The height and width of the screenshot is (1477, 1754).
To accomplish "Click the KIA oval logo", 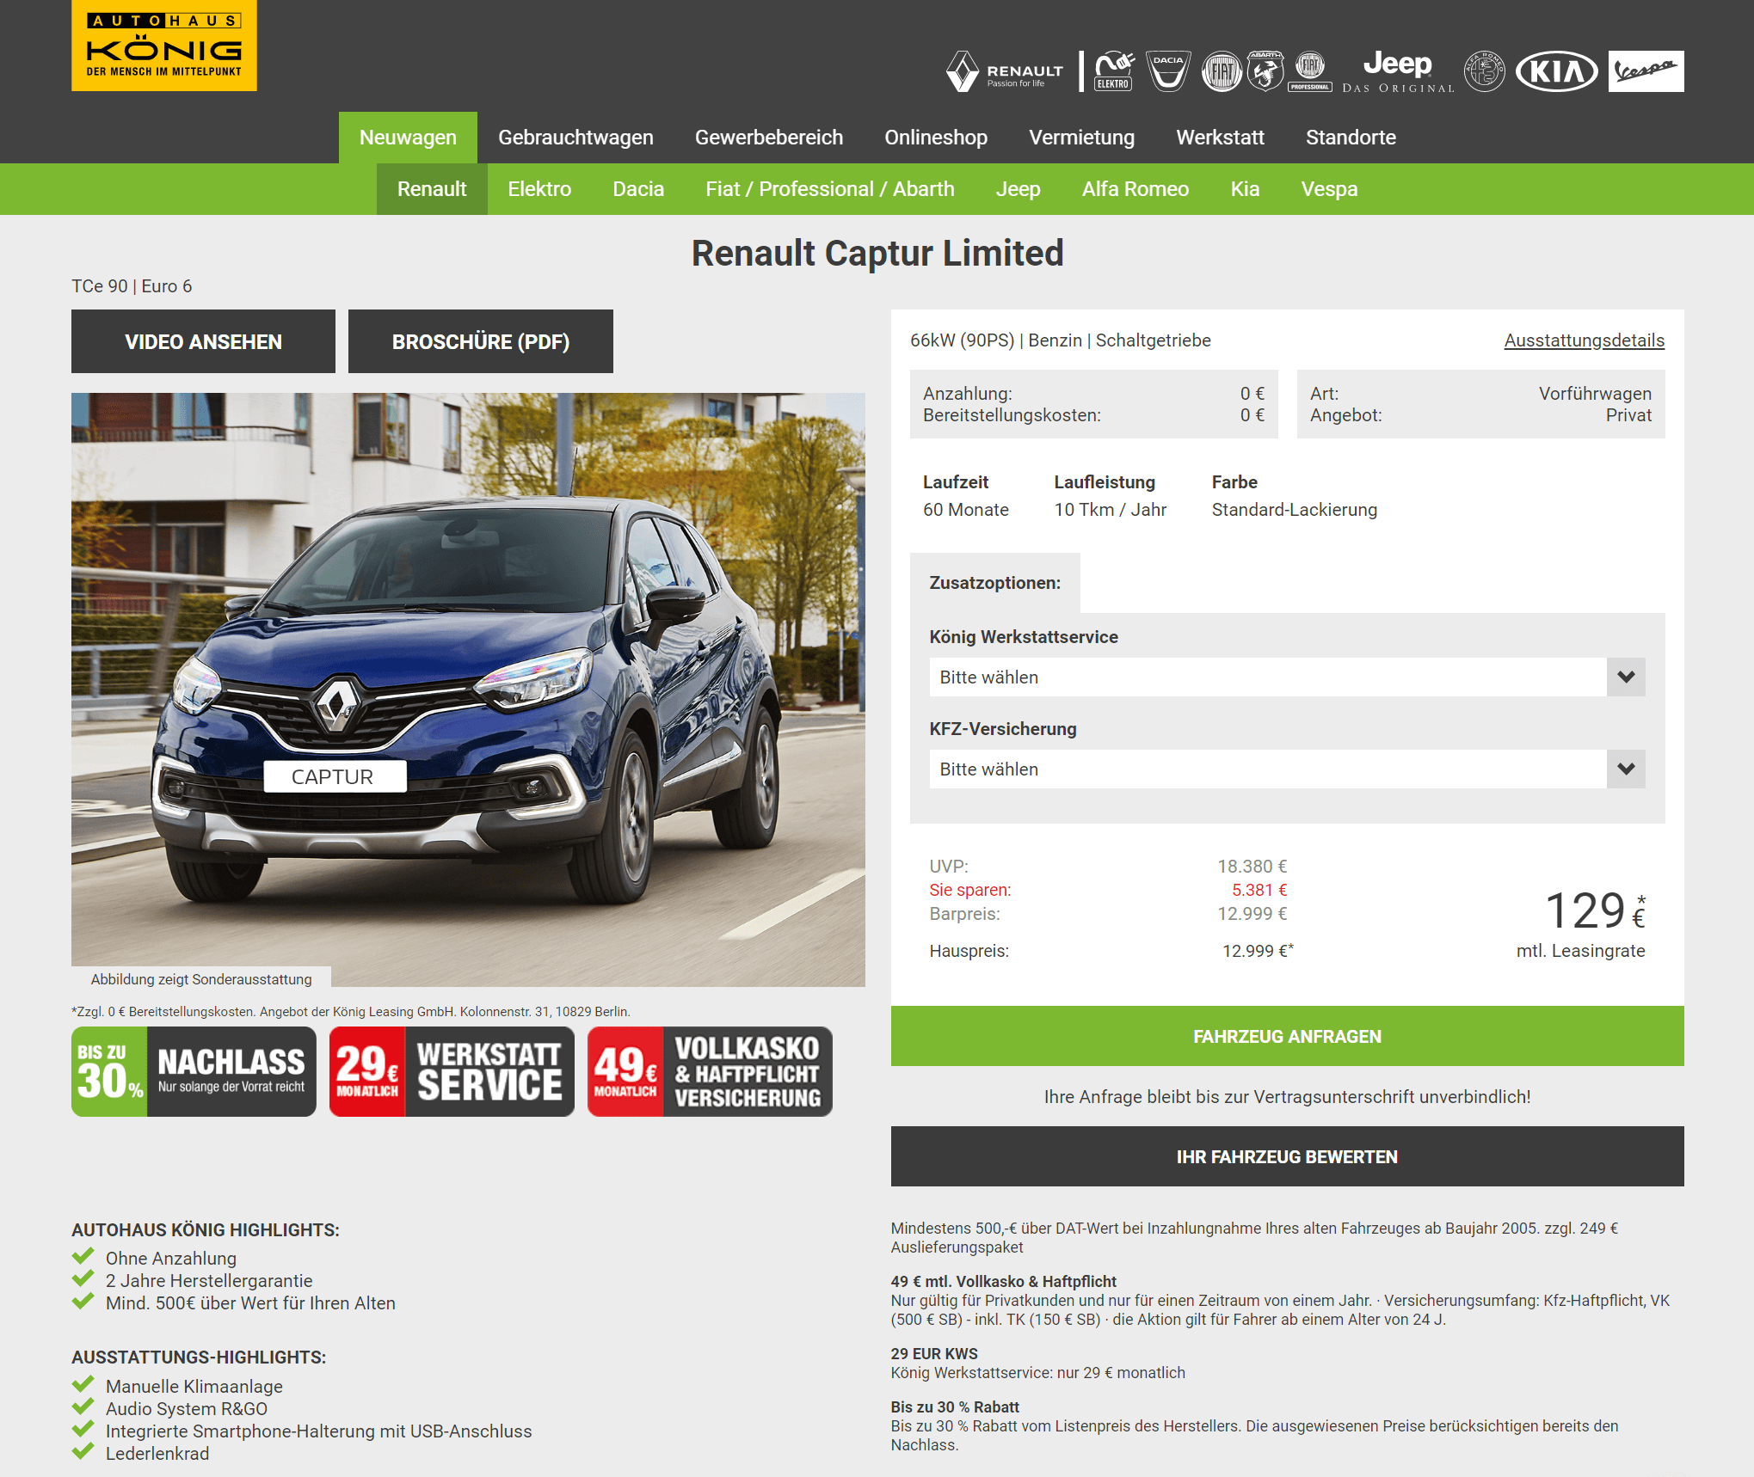I will pyautogui.click(x=1556, y=71).
